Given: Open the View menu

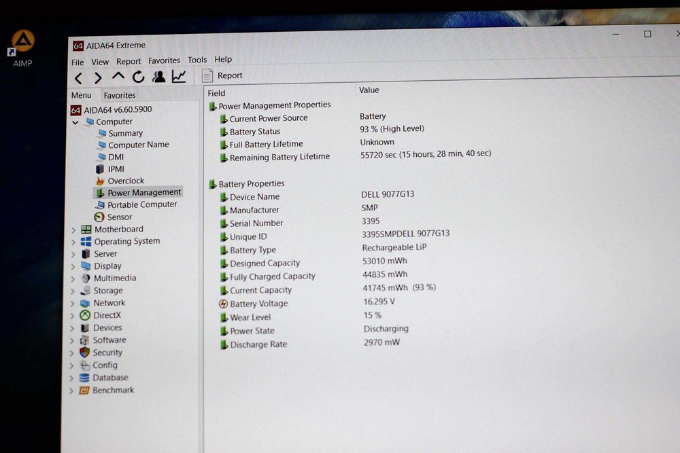Looking at the screenshot, I should [100, 62].
